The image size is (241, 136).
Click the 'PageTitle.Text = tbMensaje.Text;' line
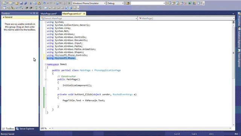pyautogui.click(x=84, y=100)
